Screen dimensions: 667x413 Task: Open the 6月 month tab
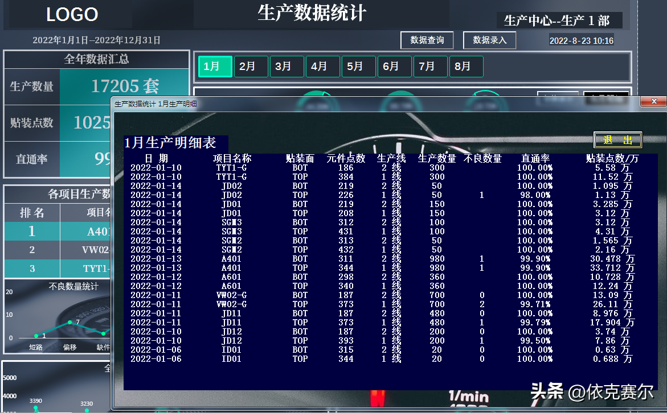pyautogui.click(x=395, y=67)
